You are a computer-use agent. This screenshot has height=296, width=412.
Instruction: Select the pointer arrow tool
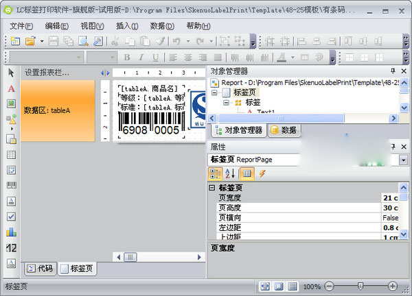point(11,73)
